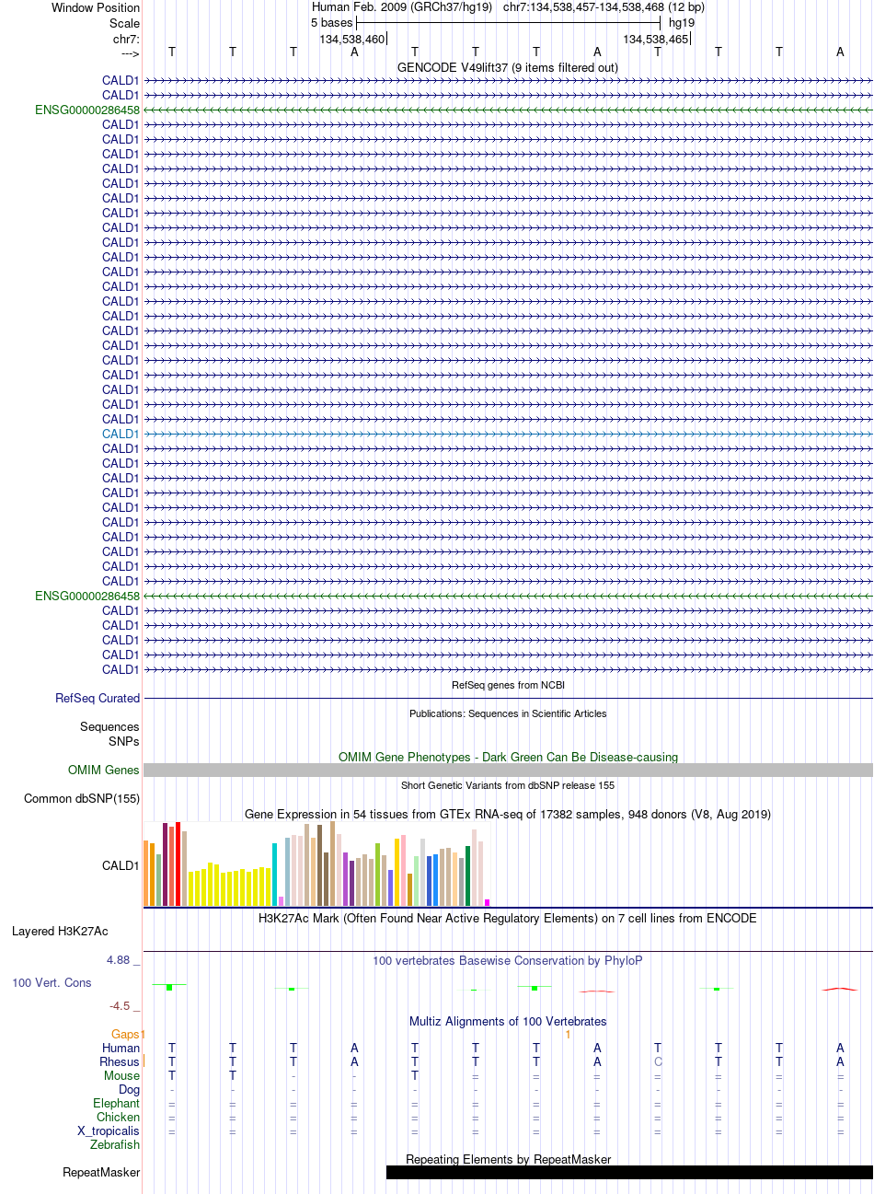Image resolution: width=874 pixels, height=1194 pixels.
Task: Click the black RepeatMasker element bar
Action: pyautogui.click(x=629, y=1172)
